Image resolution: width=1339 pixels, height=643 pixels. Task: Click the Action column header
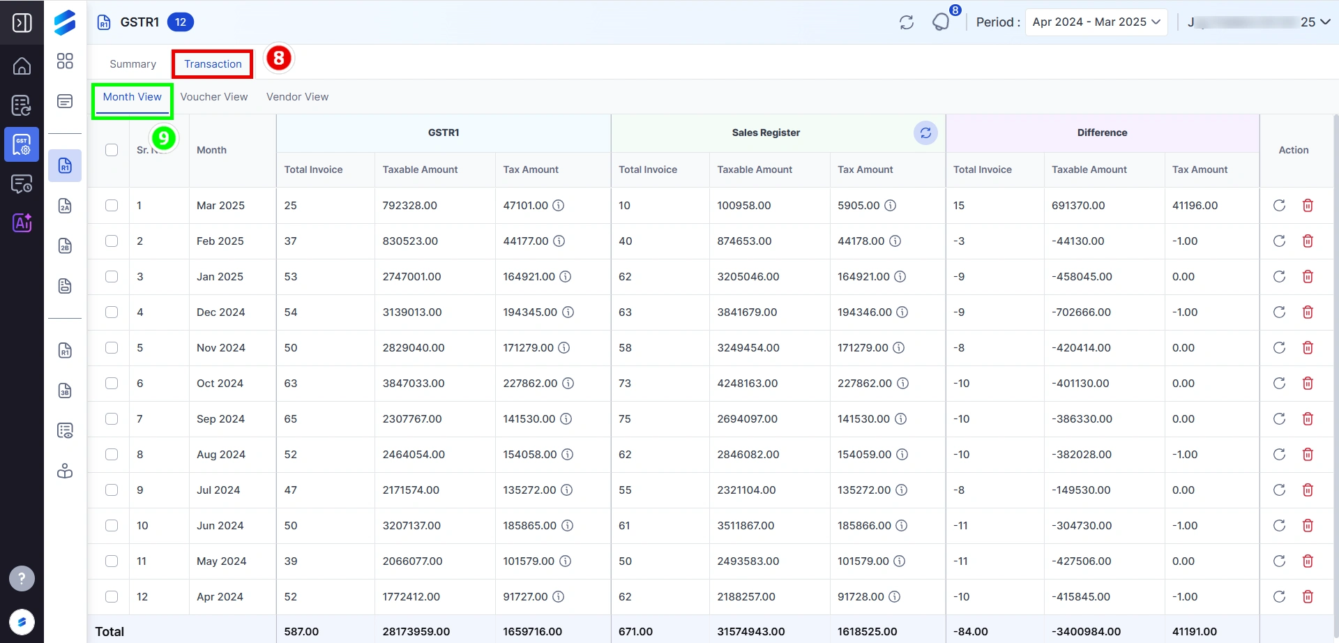(x=1294, y=150)
